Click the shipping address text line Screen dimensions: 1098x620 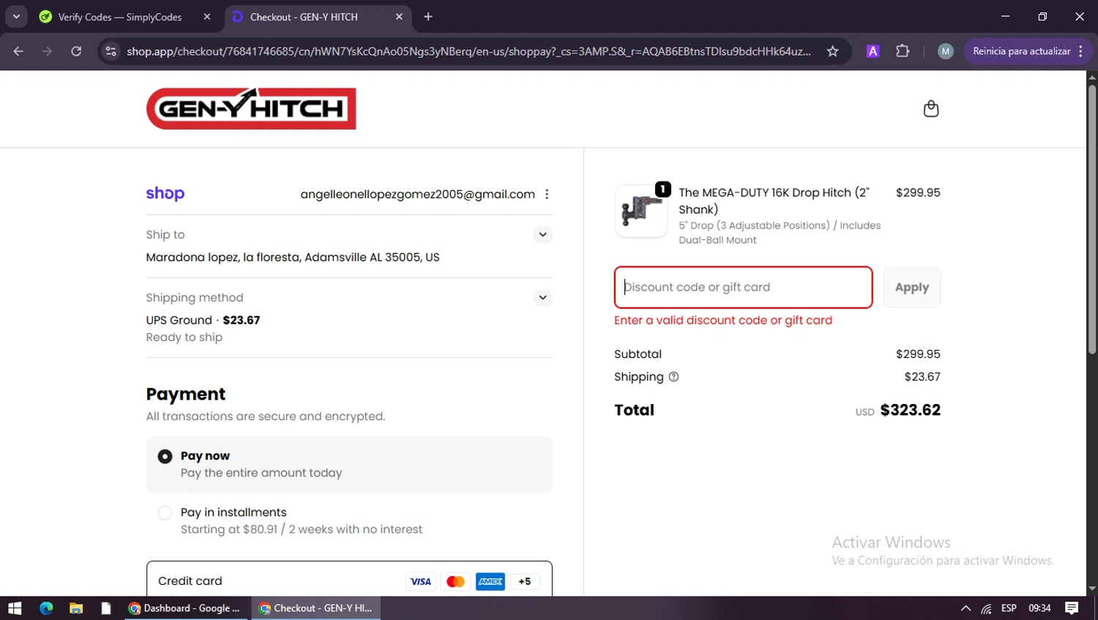pos(293,257)
